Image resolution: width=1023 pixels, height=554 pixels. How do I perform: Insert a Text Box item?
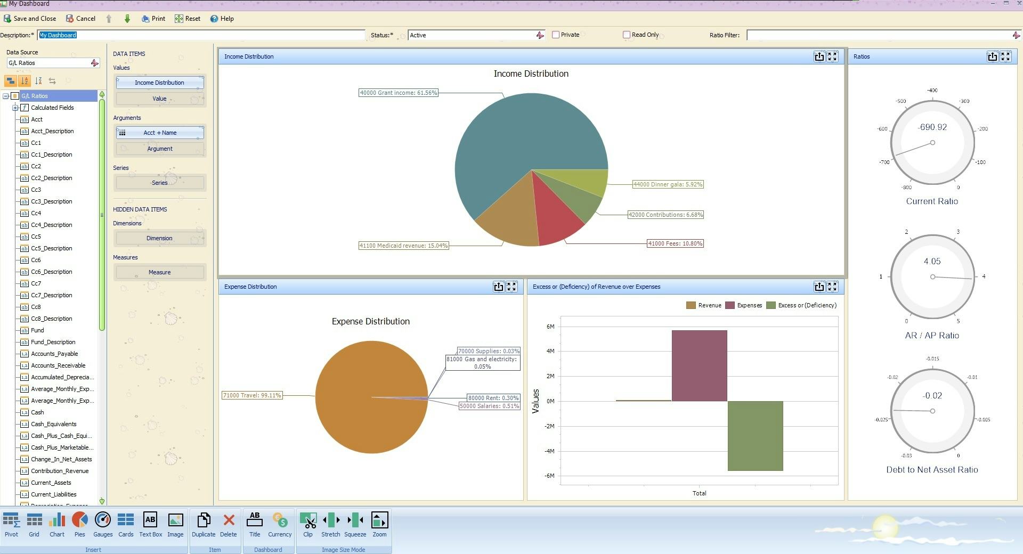[x=151, y=525]
